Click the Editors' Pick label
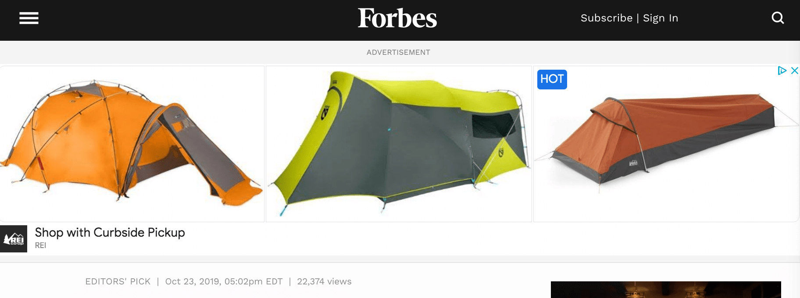 [x=118, y=281]
